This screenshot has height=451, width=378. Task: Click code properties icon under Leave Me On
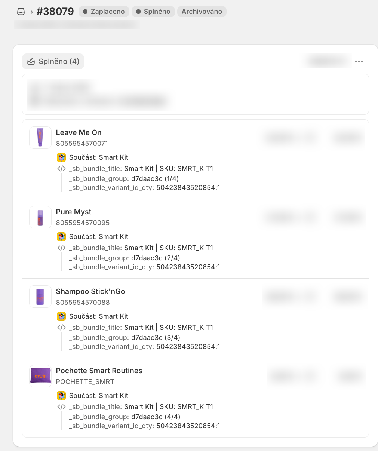pos(61,169)
